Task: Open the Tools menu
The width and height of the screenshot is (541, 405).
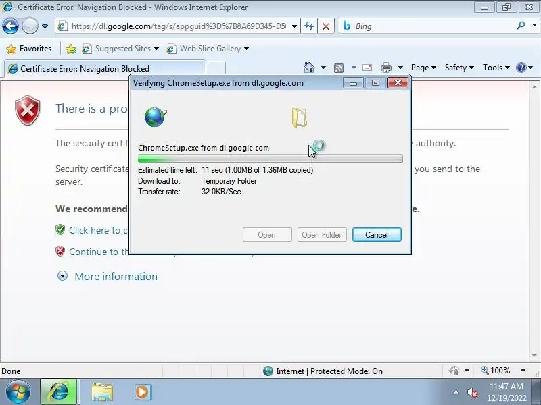Action: (496, 67)
